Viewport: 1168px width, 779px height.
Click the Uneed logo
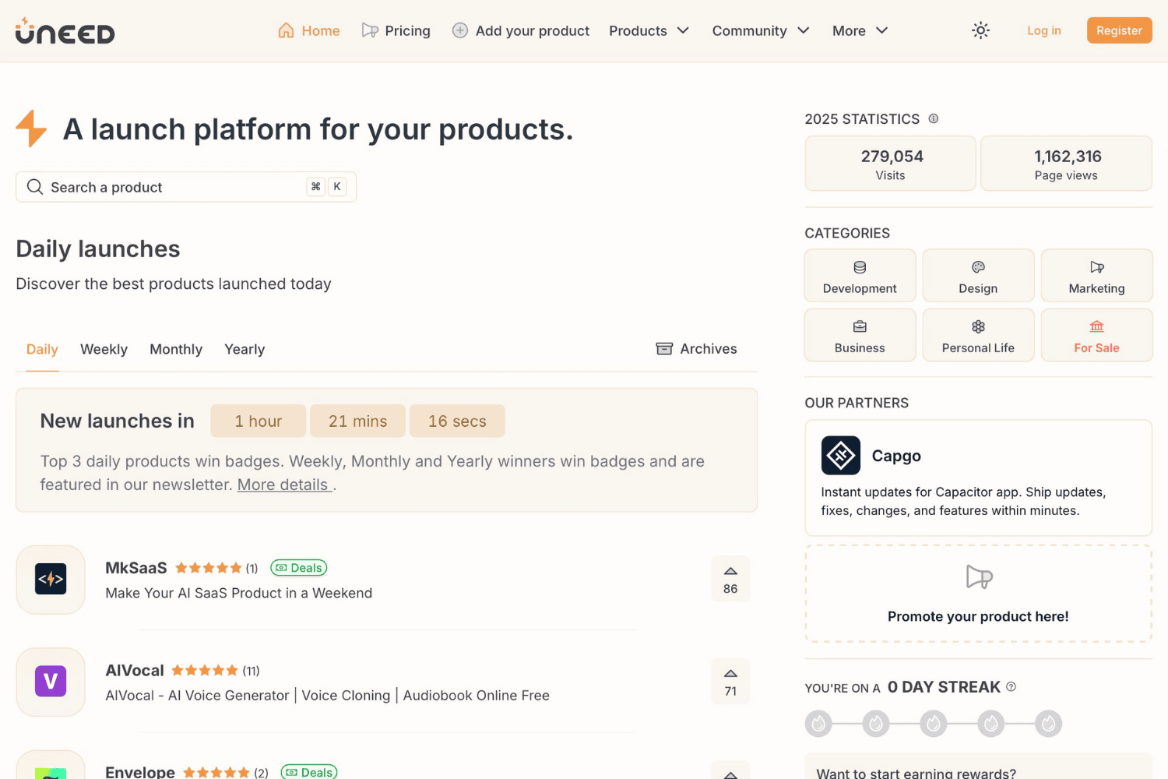coord(65,31)
